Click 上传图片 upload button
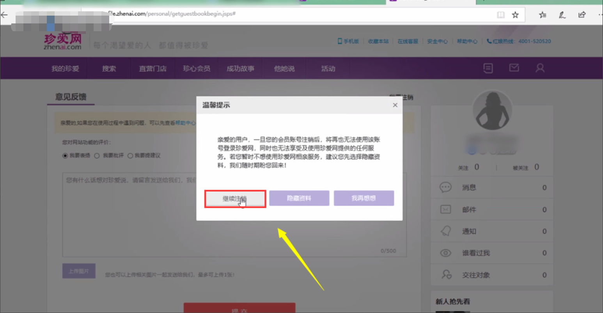 pos(79,271)
